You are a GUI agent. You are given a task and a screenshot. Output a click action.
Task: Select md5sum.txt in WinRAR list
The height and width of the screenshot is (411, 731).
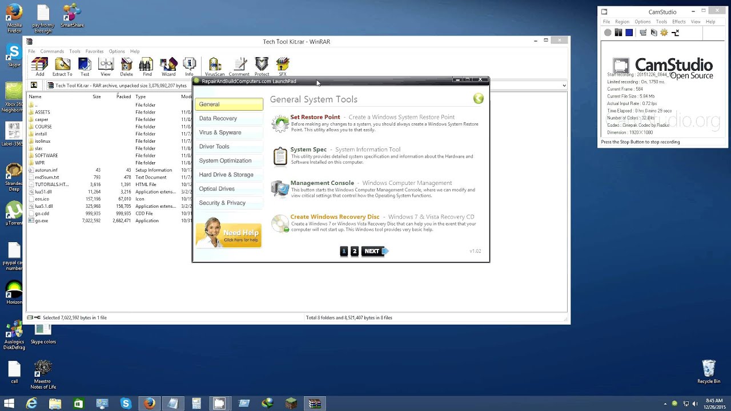(47, 178)
